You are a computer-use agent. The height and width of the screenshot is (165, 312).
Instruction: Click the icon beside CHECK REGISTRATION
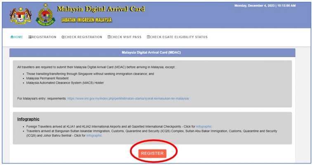tap(63, 37)
